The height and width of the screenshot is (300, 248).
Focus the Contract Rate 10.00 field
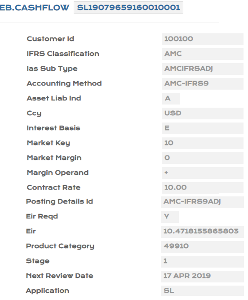203,188
